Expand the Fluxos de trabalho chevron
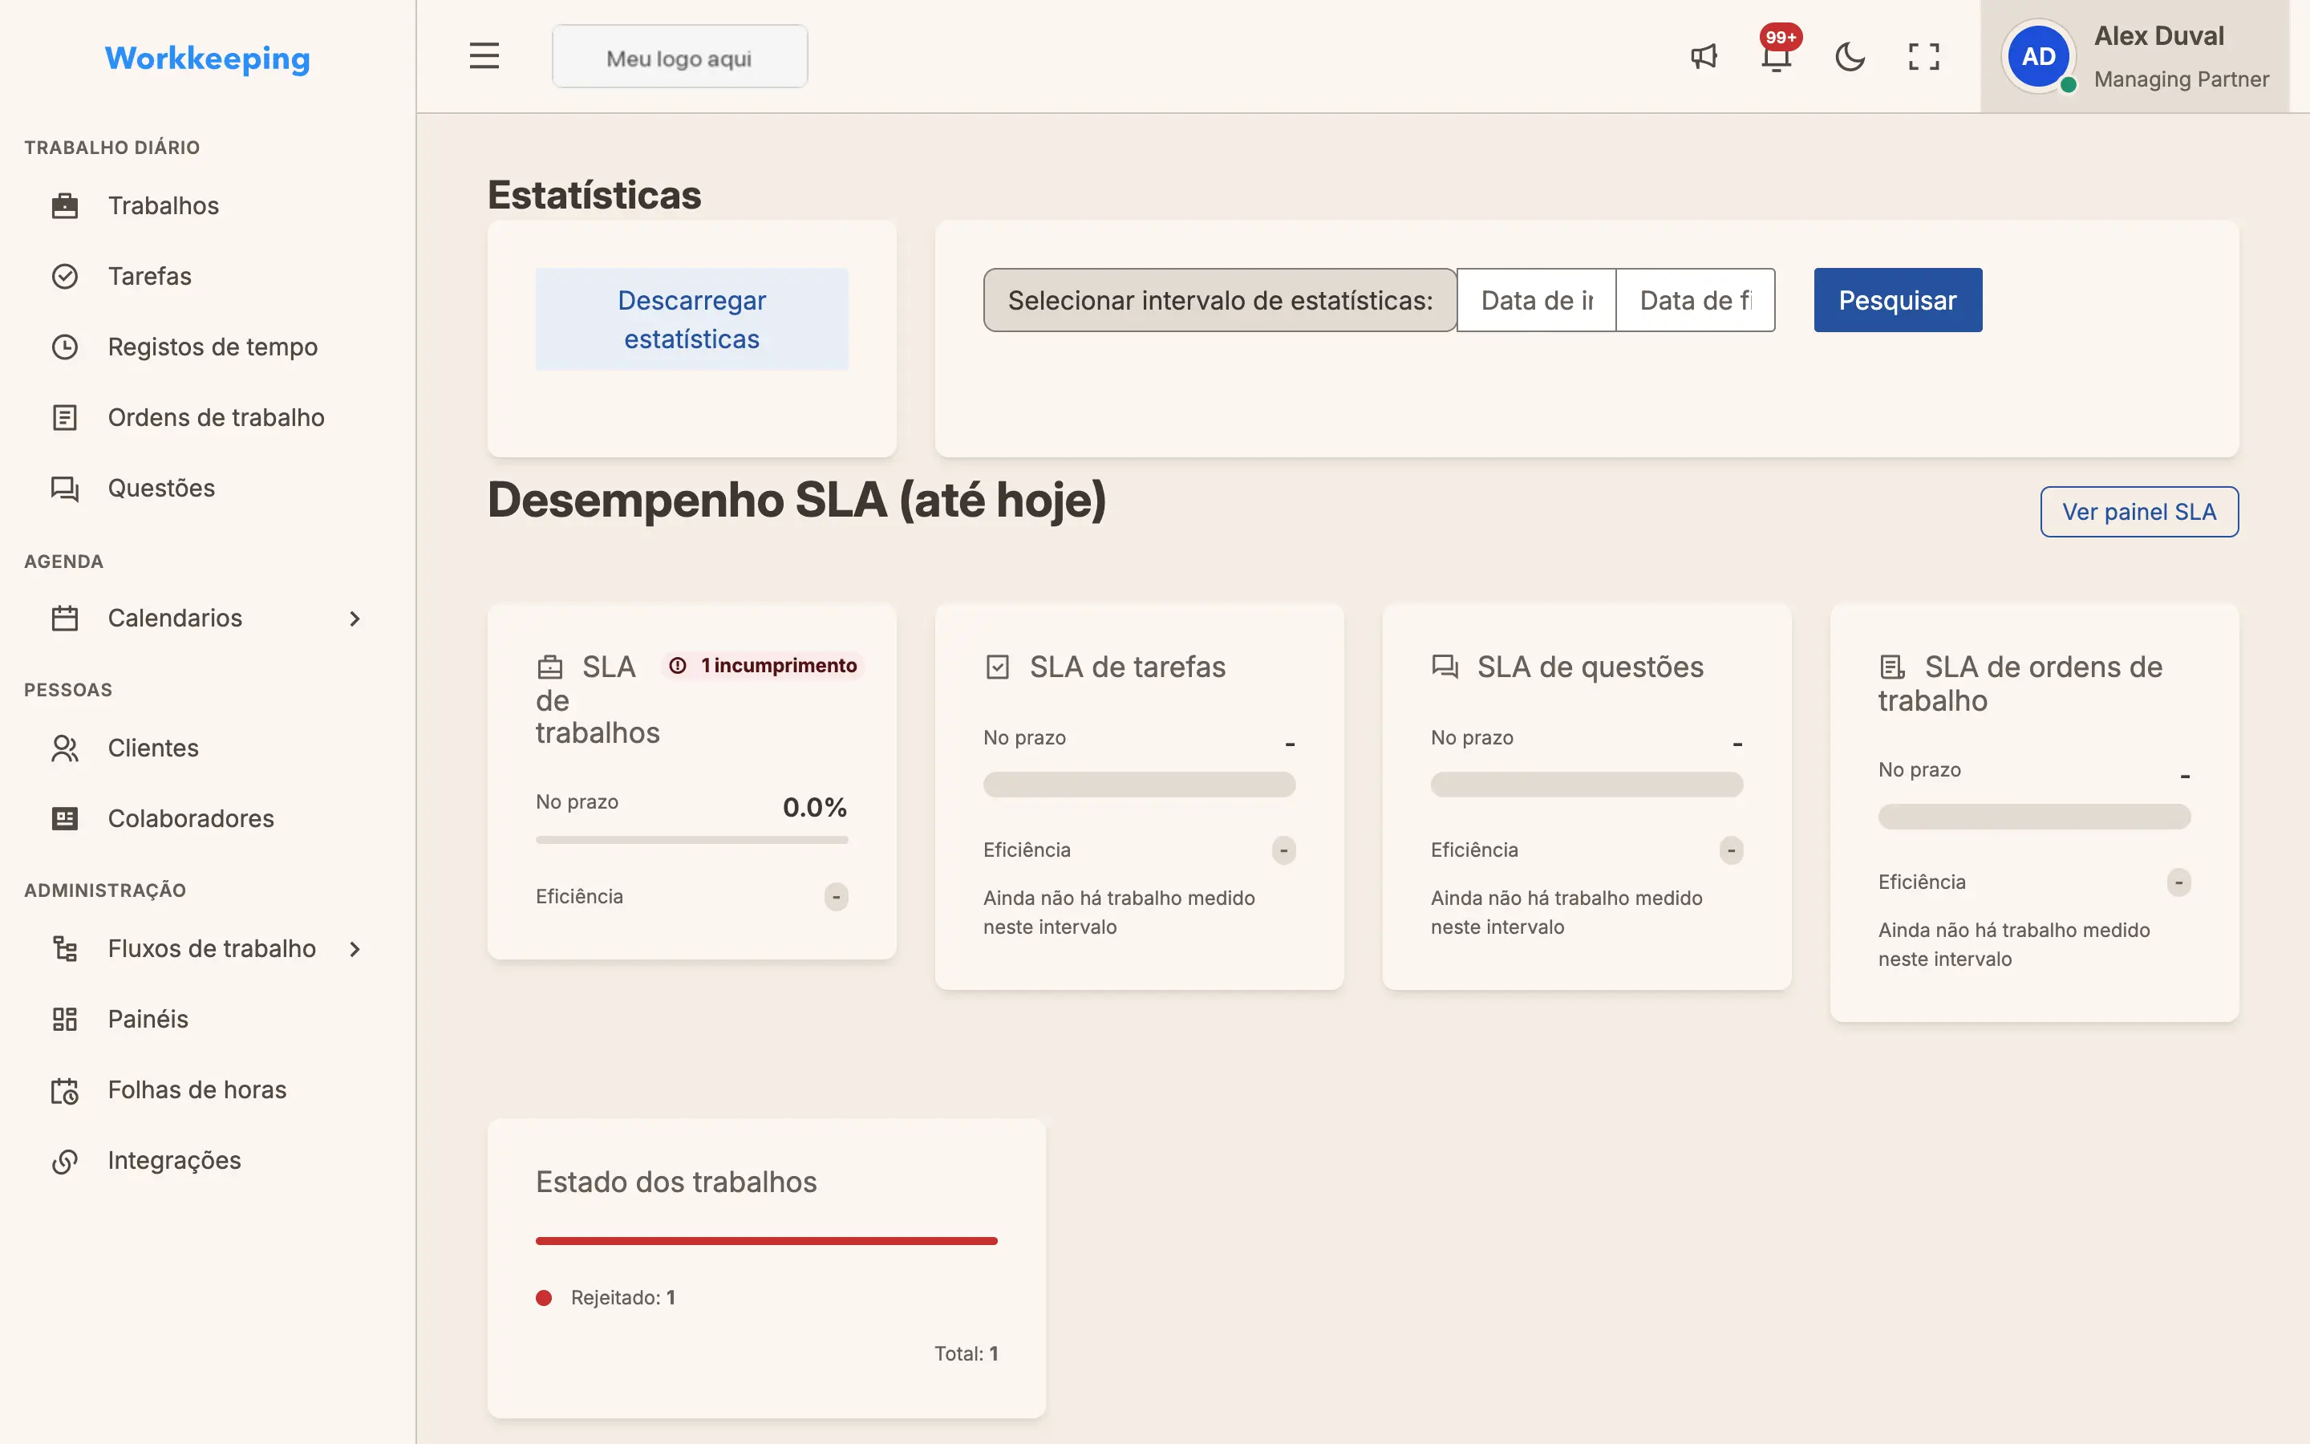2310x1444 pixels. click(x=355, y=949)
